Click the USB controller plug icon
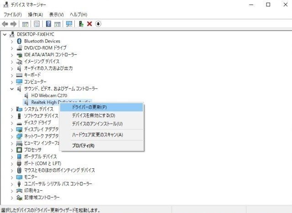This screenshot has height=213, width=292. pos(19,184)
